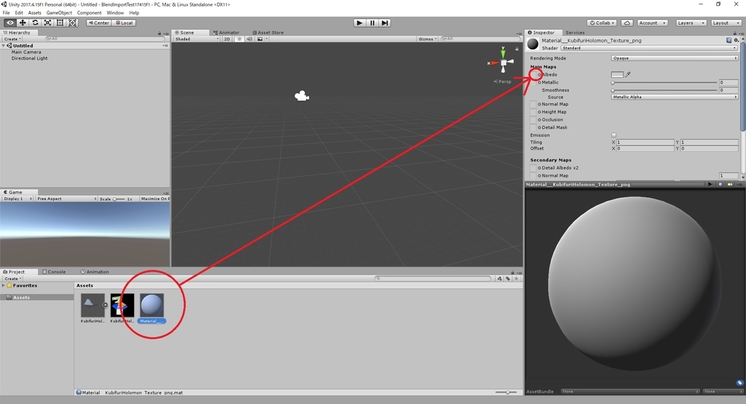Select the Rect transform tool
The width and height of the screenshot is (746, 404).
[x=60, y=23]
